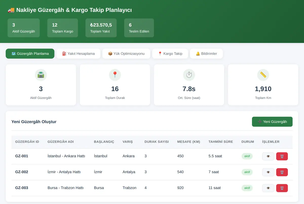View details of İzmir - Antalya Hattı
The height and width of the screenshot is (204, 304).
point(268,172)
